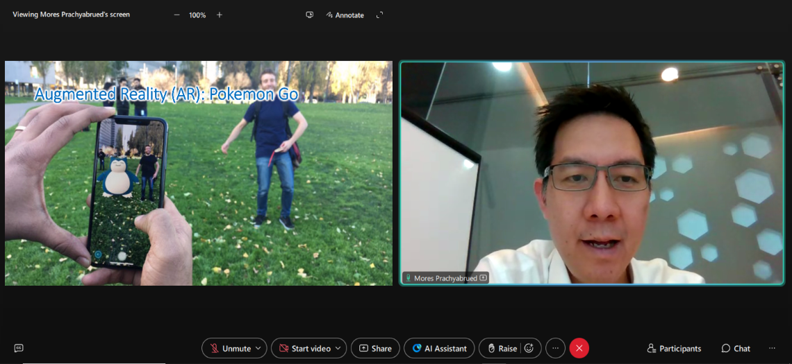The image size is (792, 364).
Task: Open more options ellipsis beside Raise
Action: click(x=555, y=348)
